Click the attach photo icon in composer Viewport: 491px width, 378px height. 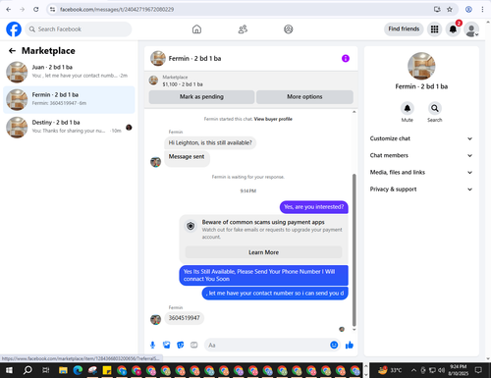click(167, 345)
